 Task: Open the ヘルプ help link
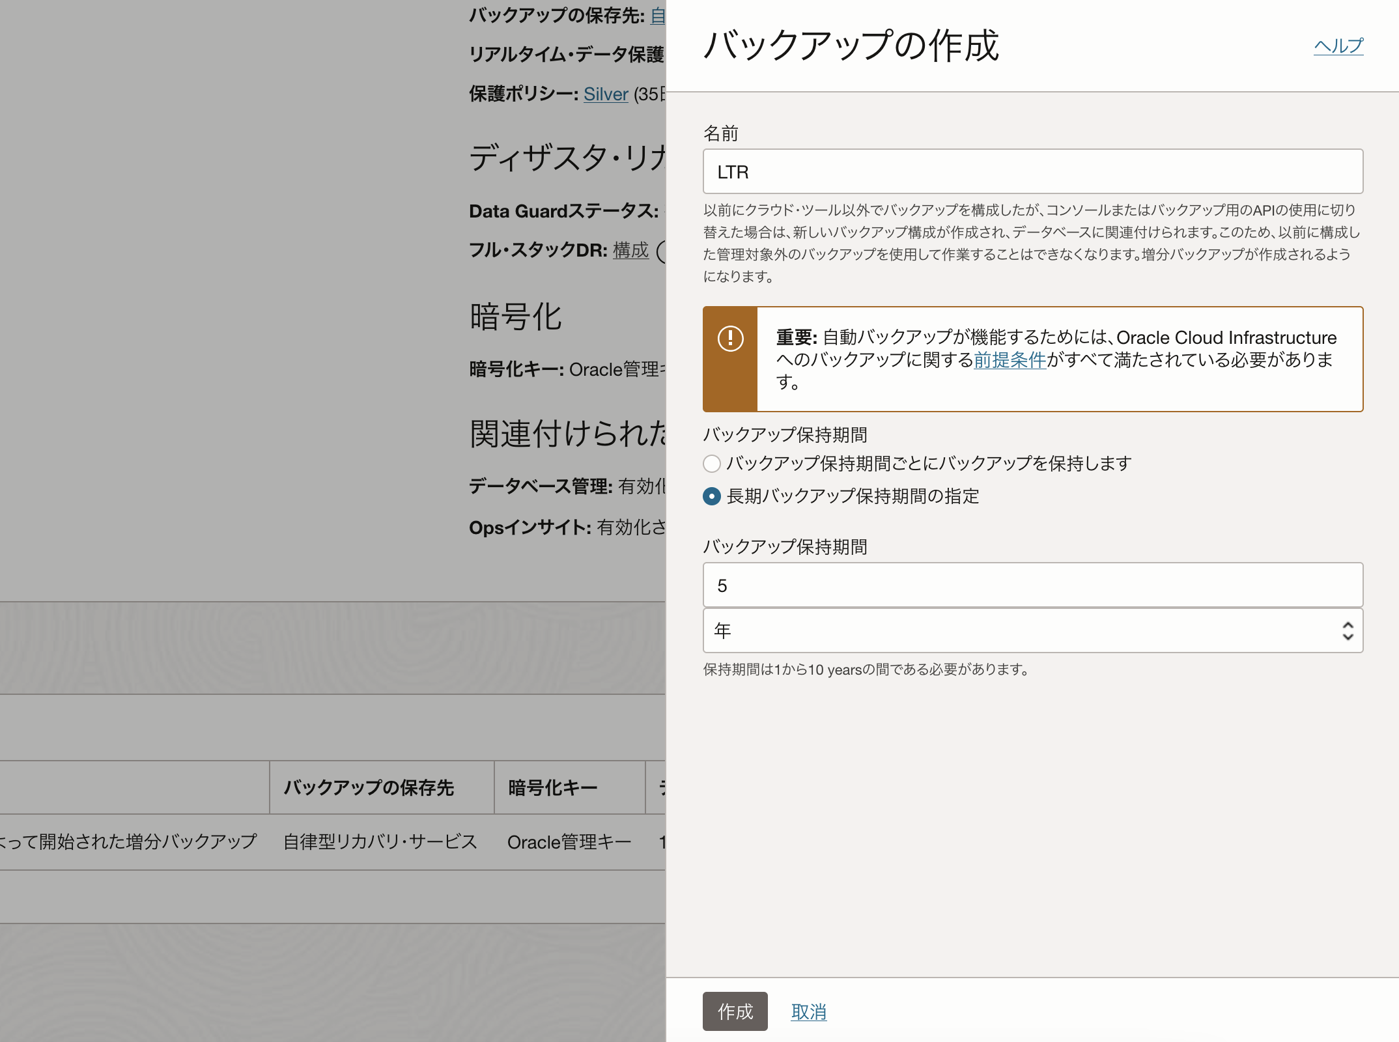pos(1338,46)
